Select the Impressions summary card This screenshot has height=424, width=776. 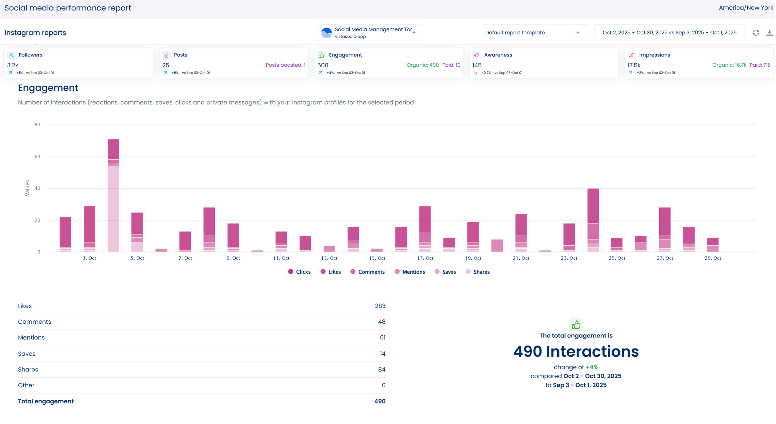pos(699,63)
